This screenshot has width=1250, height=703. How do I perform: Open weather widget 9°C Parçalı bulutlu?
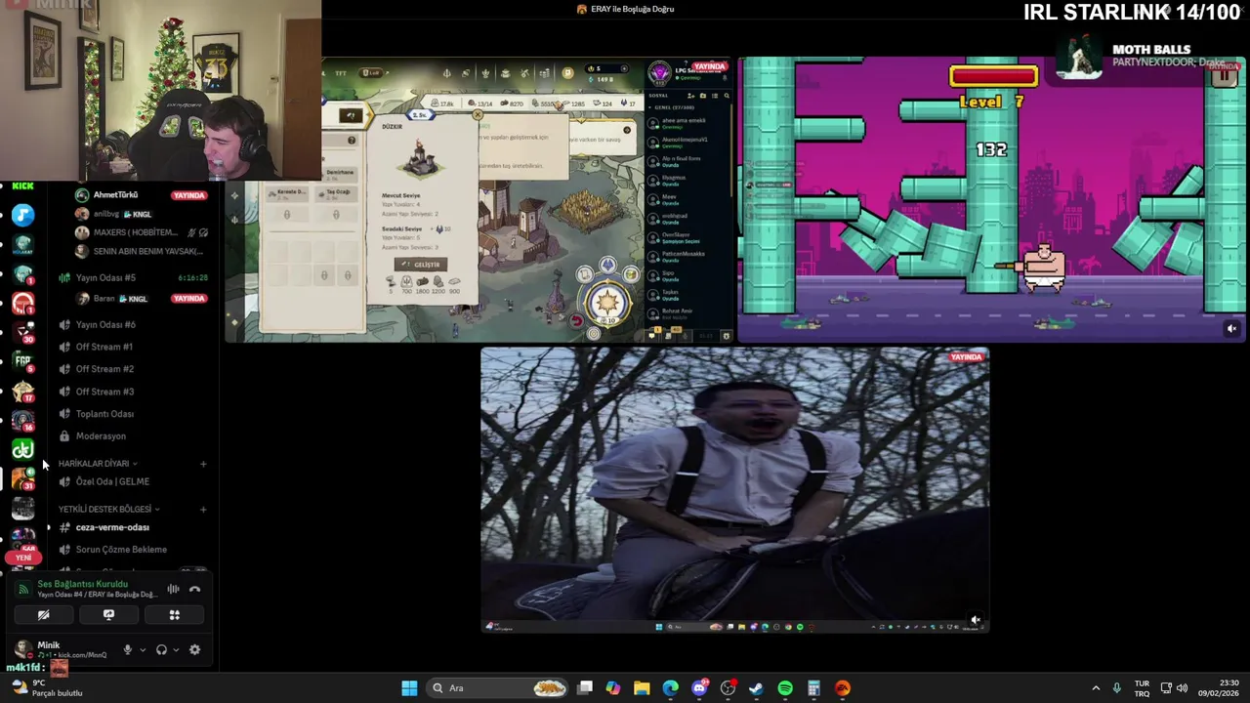click(x=46, y=688)
